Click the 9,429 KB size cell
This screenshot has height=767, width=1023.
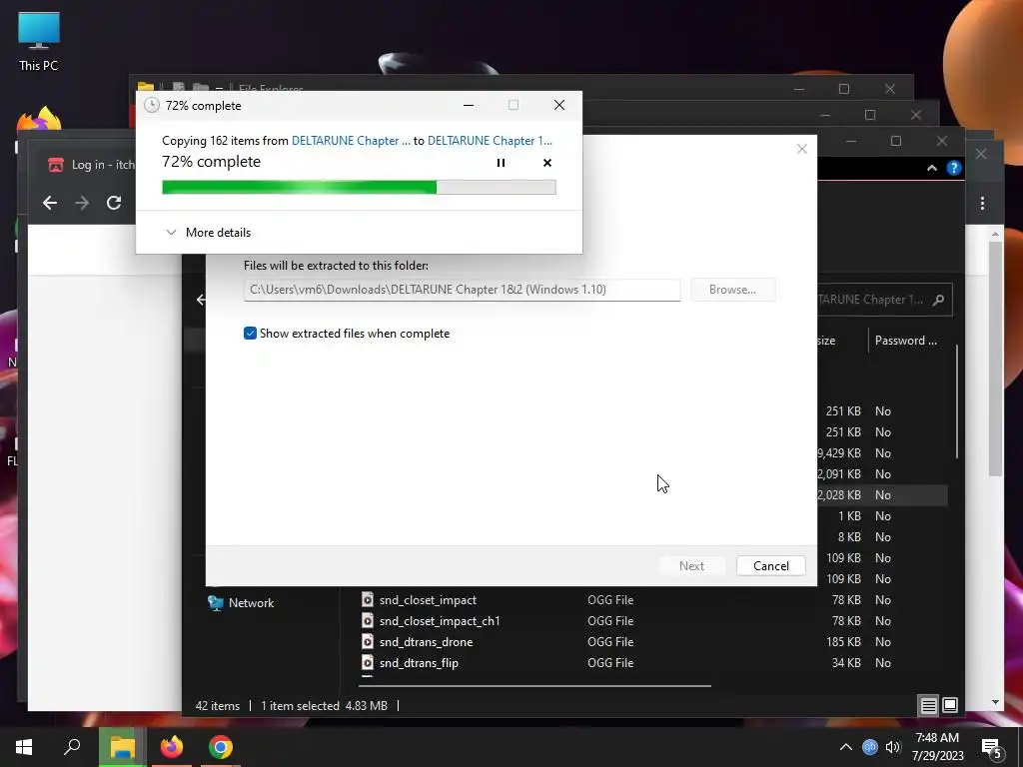(x=839, y=453)
